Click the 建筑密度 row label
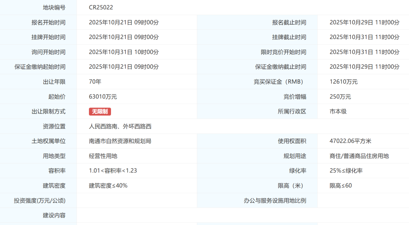The image size is (409, 225). [x=54, y=186]
